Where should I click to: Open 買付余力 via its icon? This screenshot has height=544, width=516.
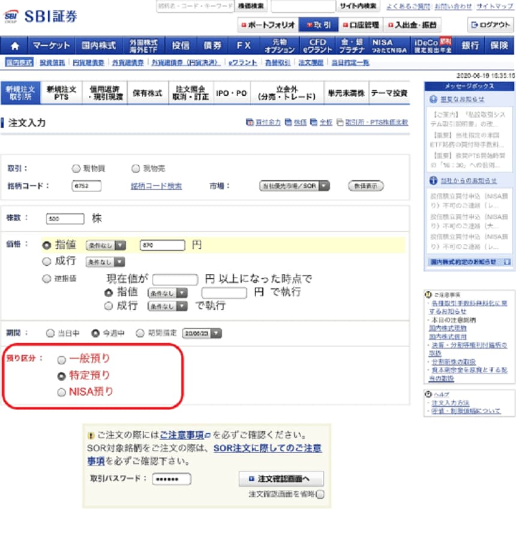[x=250, y=122]
